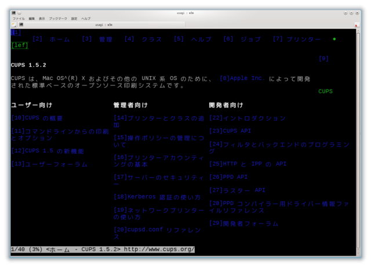Screen dimensions: 371x267
Task: Close current tab with red X icon
Action: (x=356, y=25)
